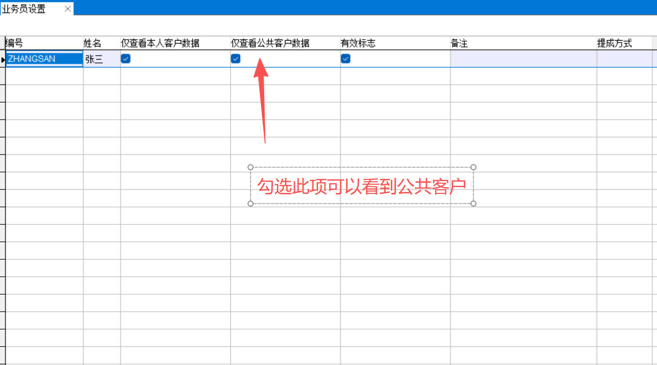This screenshot has width=657, height=365.
Task: Click the 编号 column header
Action: [44, 43]
